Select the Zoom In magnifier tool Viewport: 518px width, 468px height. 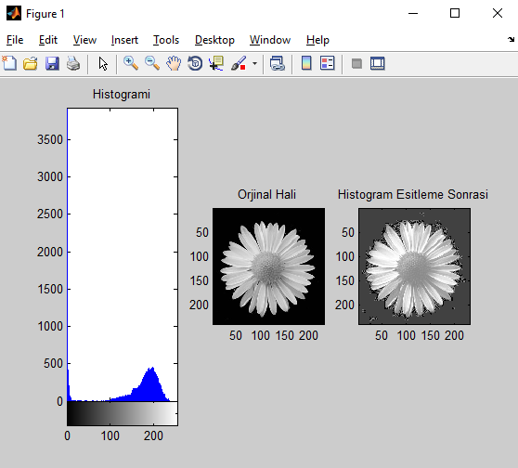tap(131, 63)
